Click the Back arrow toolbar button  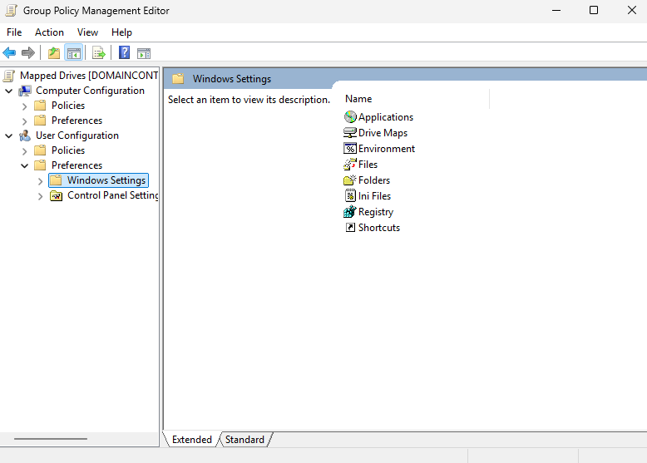(10, 53)
